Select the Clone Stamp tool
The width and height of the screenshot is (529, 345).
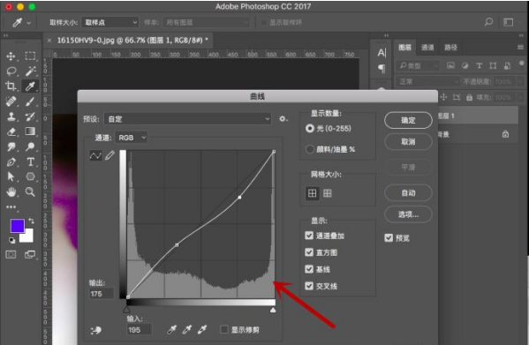(11, 116)
